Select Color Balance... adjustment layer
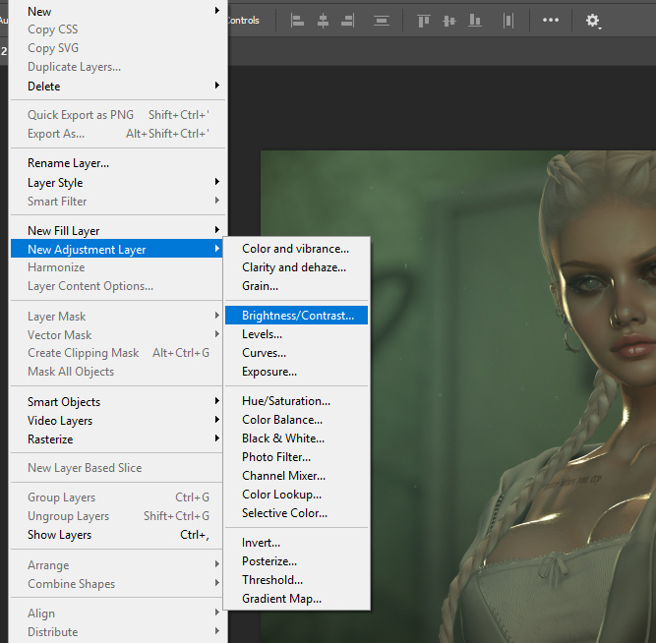The width and height of the screenshot is (656, 643). 296,420
